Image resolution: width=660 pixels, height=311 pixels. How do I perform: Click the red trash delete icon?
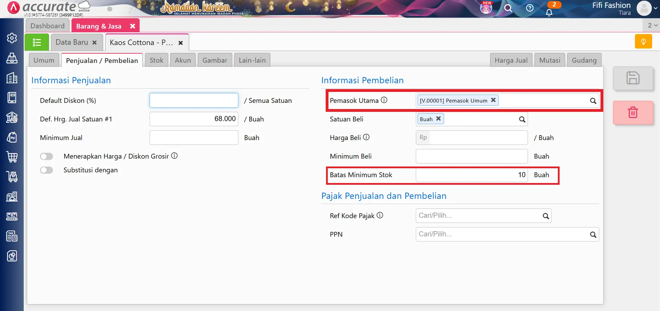[632, 112]
